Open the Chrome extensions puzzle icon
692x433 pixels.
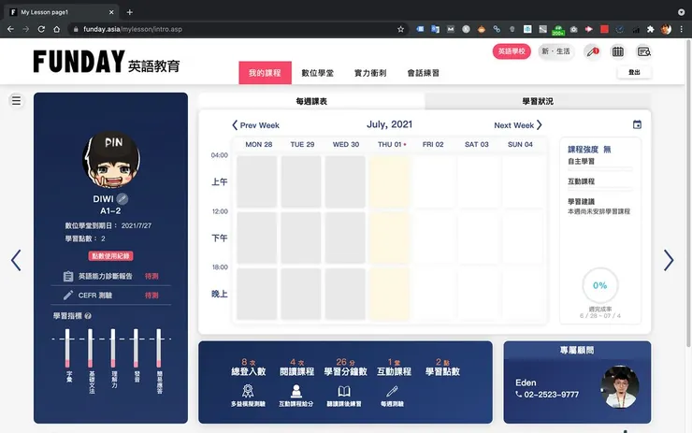pos(650,29)
